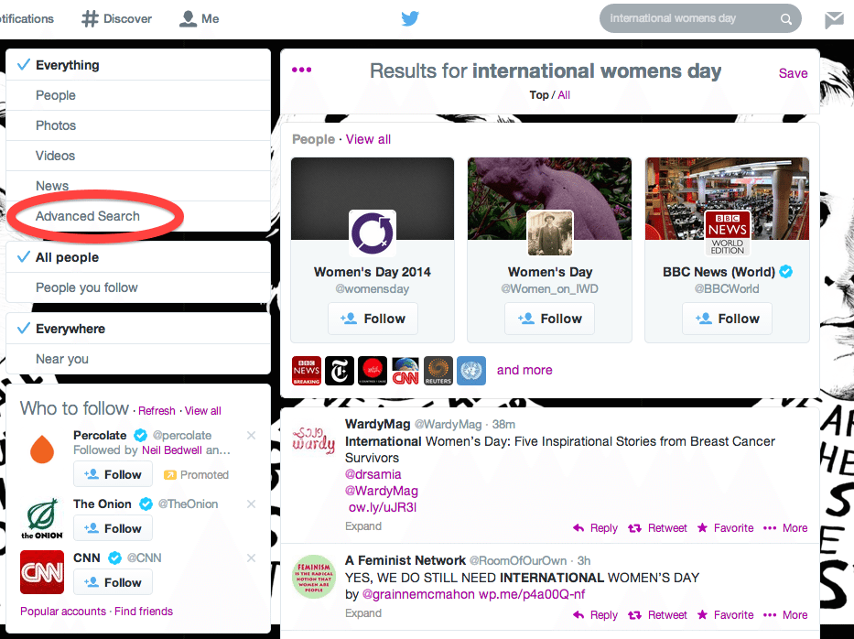Switch to All results
Screen dimensions: 854x639
(564, 95)
